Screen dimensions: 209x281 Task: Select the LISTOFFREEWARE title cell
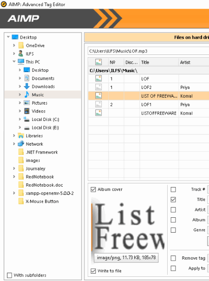(159, 113)
